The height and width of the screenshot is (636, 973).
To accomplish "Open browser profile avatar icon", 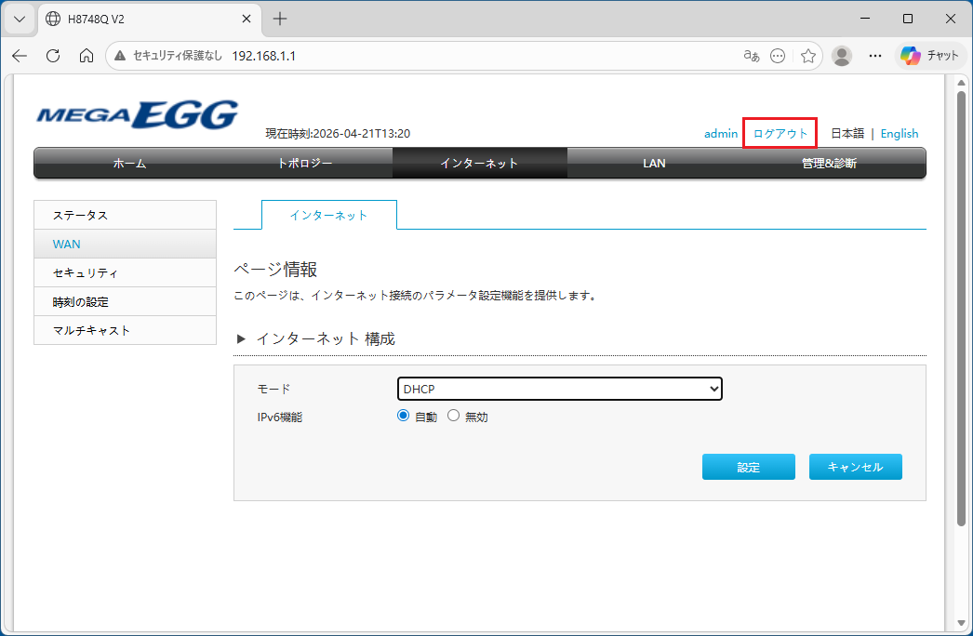I will pos(842,56).
